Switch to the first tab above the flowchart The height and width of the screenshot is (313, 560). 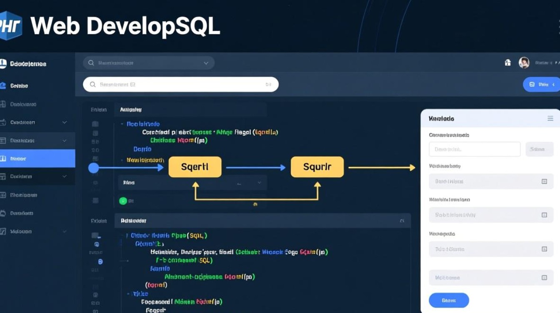click(98, 109)
